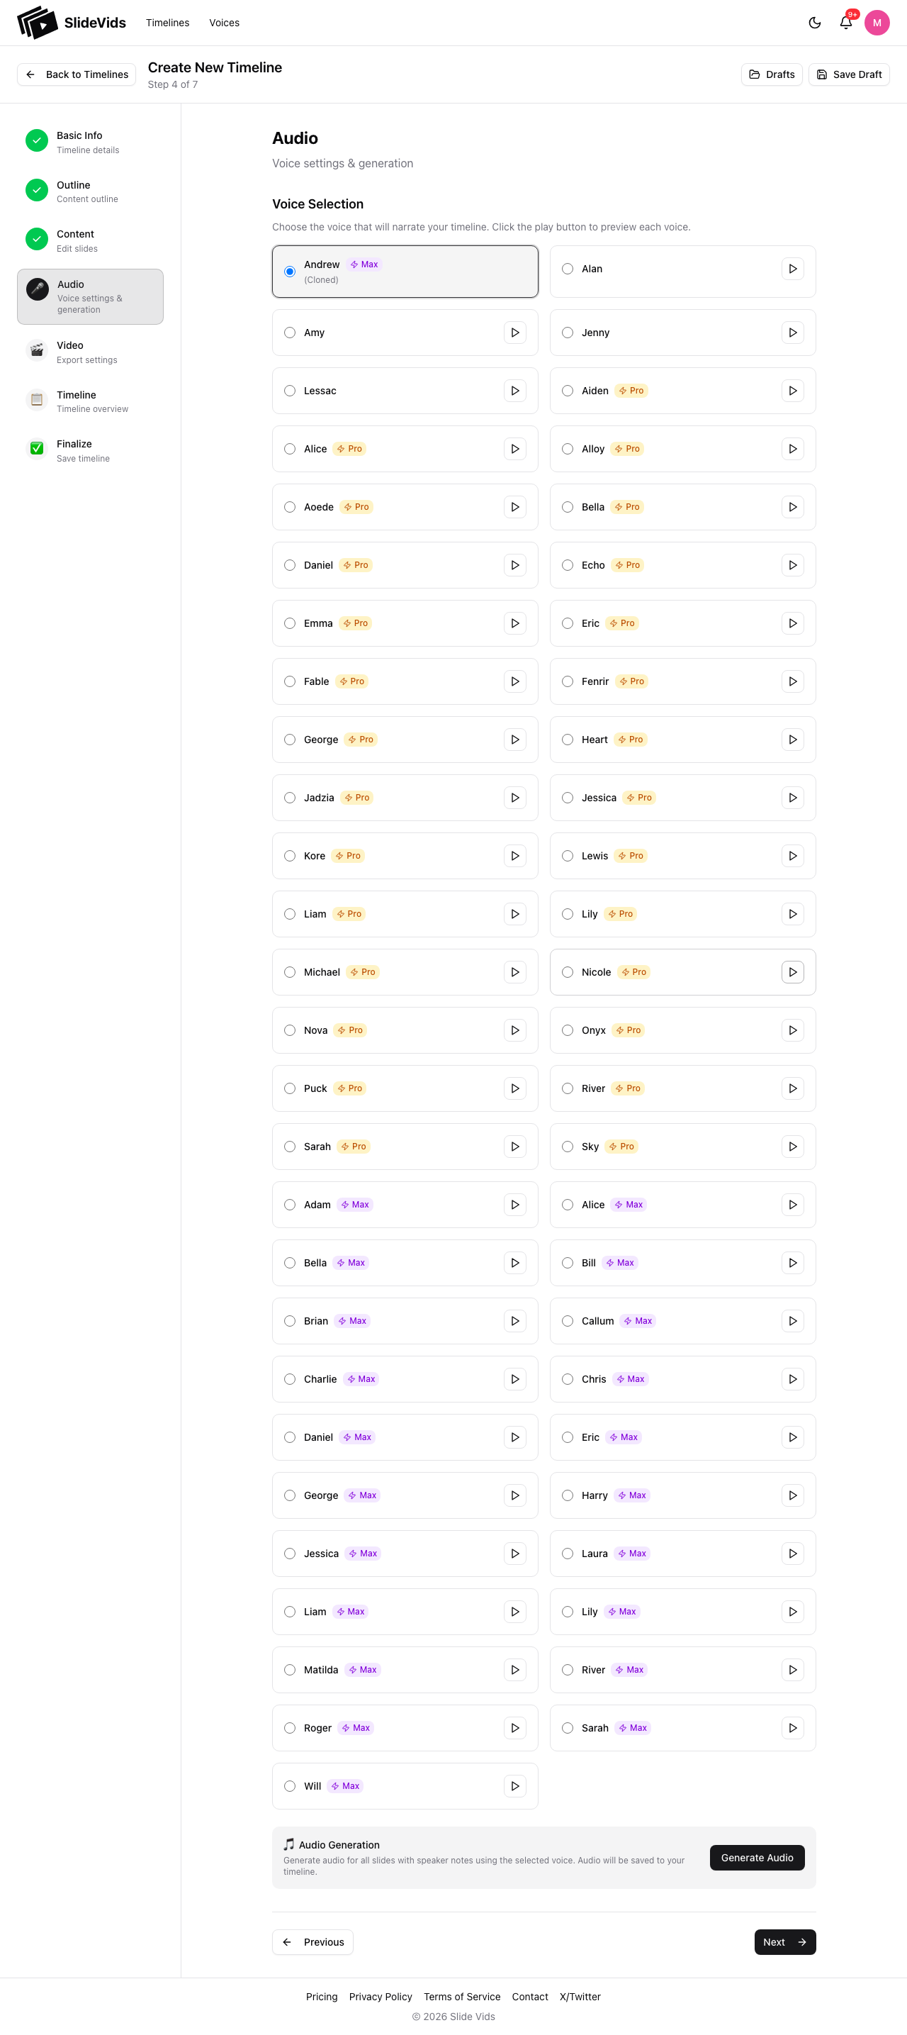The width and height of the screenshot is (907, 2035).
Task: Click the SlideVids logo icon
Action: click(x=37, y=23)
